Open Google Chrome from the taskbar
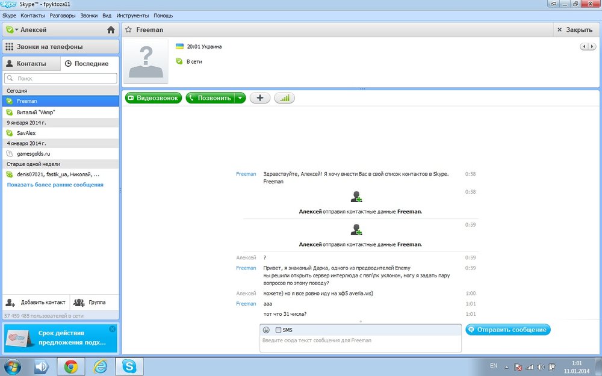The height and width of the screenshot is (376, 602). 70,366
